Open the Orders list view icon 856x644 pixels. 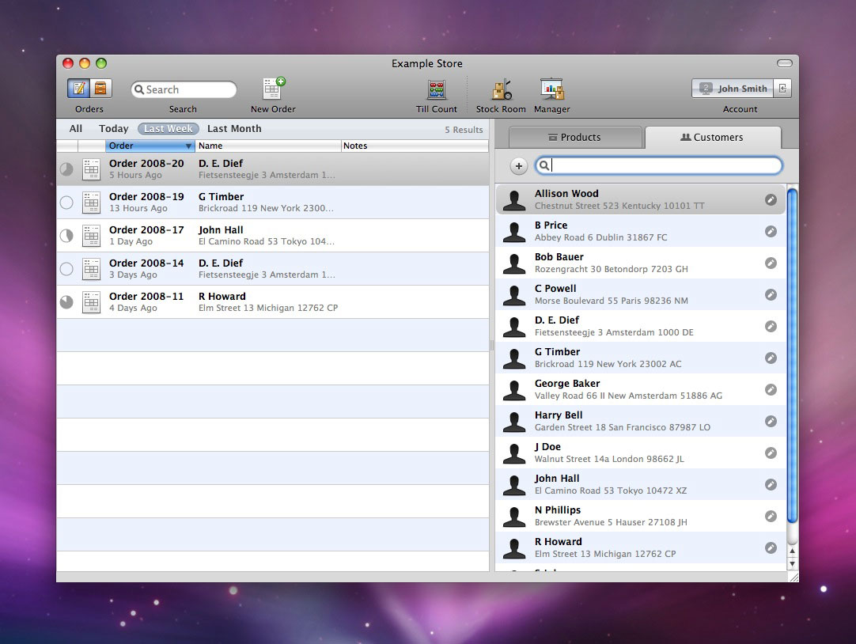click(x=79, y=89)
